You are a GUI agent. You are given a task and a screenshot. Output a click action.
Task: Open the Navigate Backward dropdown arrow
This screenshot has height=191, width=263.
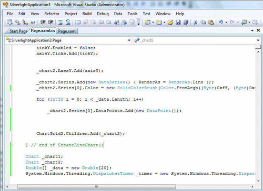pos(249,23)
